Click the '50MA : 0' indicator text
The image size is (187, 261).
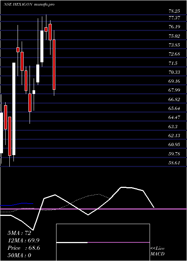pos(19,255)
